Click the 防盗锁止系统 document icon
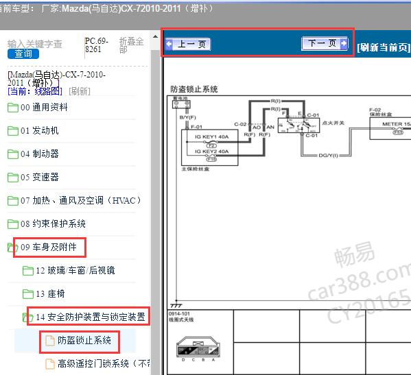 [x=50, y=341]
